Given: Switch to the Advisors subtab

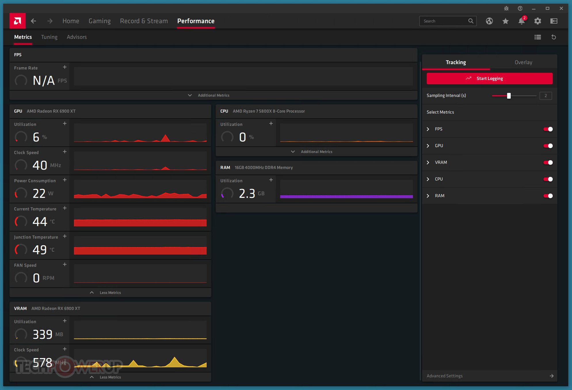Looking at the screenshot, I should [77, 37].
